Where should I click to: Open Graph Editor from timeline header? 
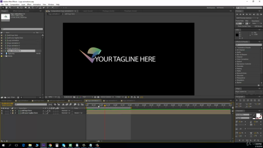pos(82,104)
